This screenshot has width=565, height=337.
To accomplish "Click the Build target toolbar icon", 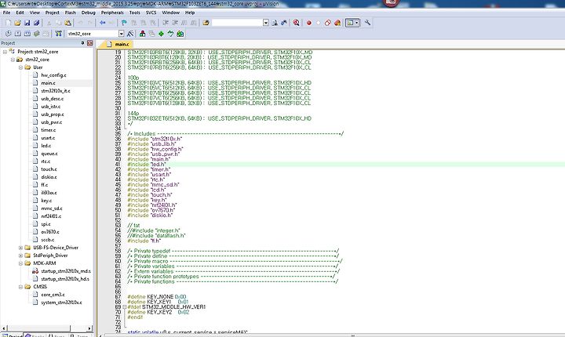I will [x=17, y=34].
